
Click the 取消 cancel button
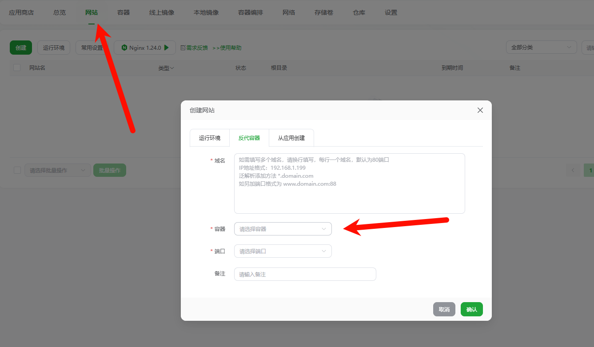click(444, 309)
